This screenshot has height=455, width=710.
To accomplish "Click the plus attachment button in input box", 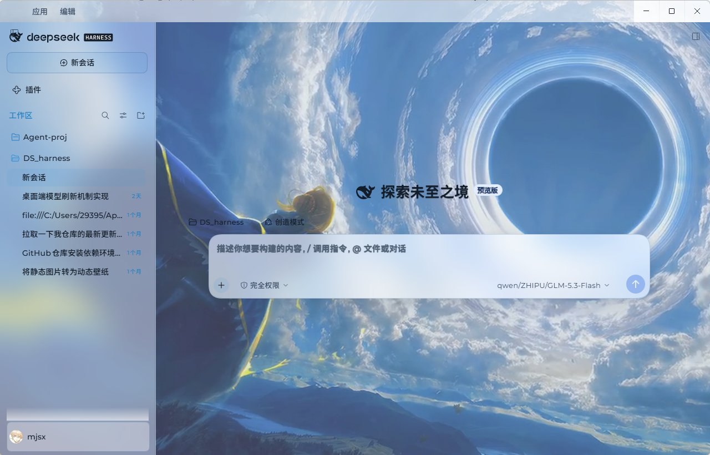I will [221, 285].
